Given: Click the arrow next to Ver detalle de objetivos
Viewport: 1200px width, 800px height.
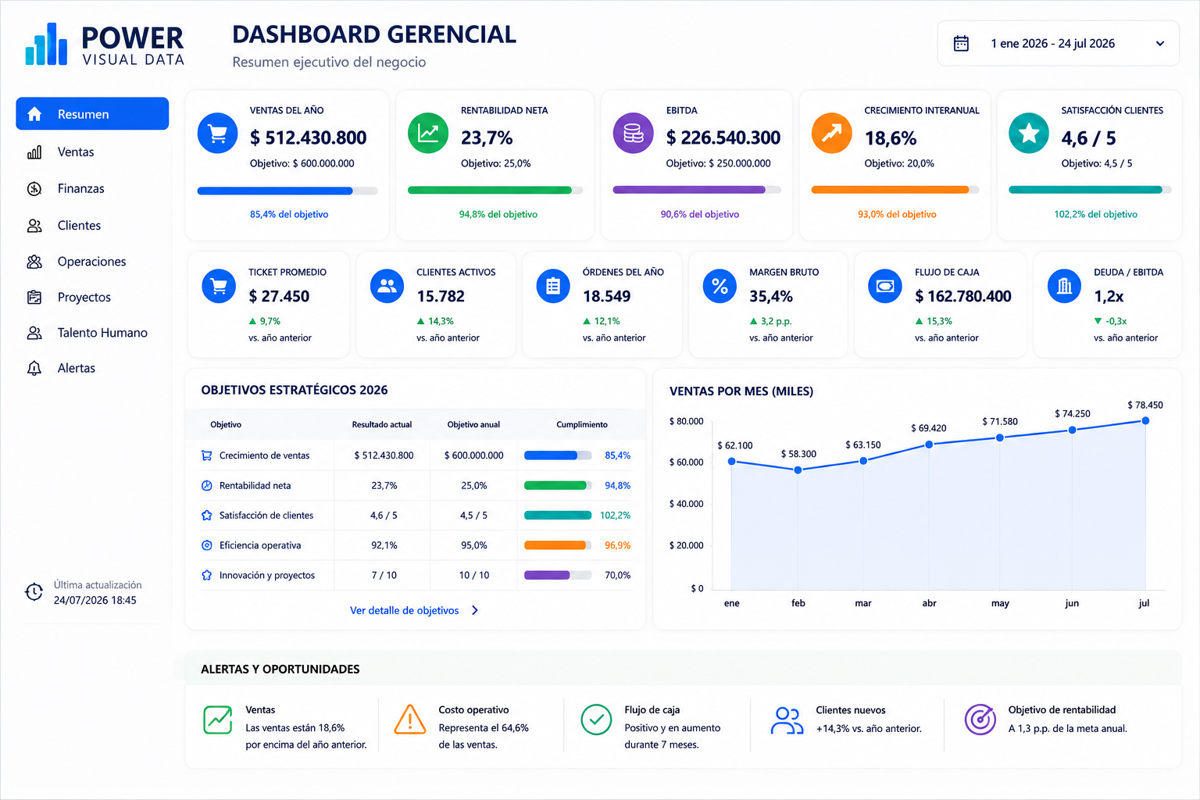Looking at the screenshot, I should click(475, 611).
